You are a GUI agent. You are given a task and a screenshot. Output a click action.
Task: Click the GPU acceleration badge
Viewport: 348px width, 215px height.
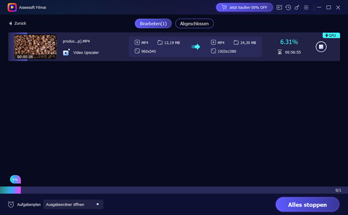[x=331, y=35]
